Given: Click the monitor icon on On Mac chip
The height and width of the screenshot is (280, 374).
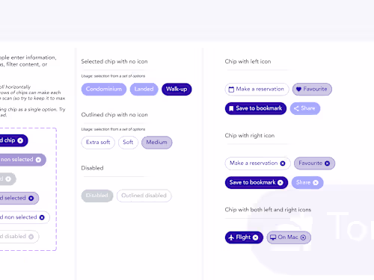Looking at the screenshot, I should coord(273,237).
